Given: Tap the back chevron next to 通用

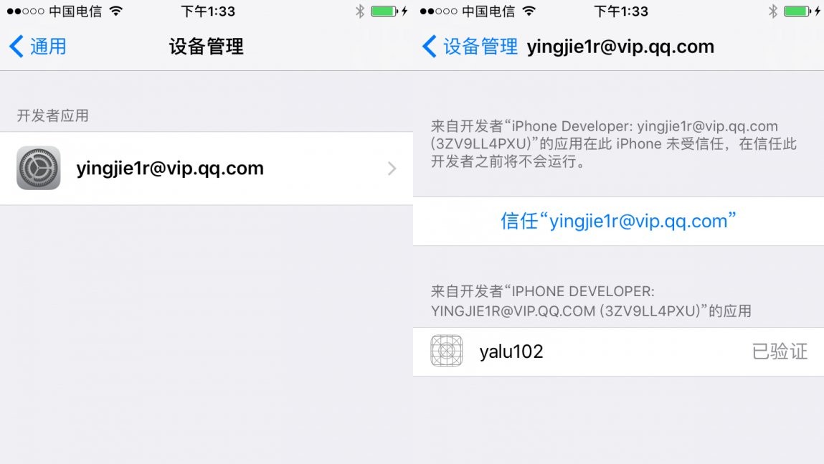Looking at the screenshot, I should pyautogui.click(x=16, y=46).
